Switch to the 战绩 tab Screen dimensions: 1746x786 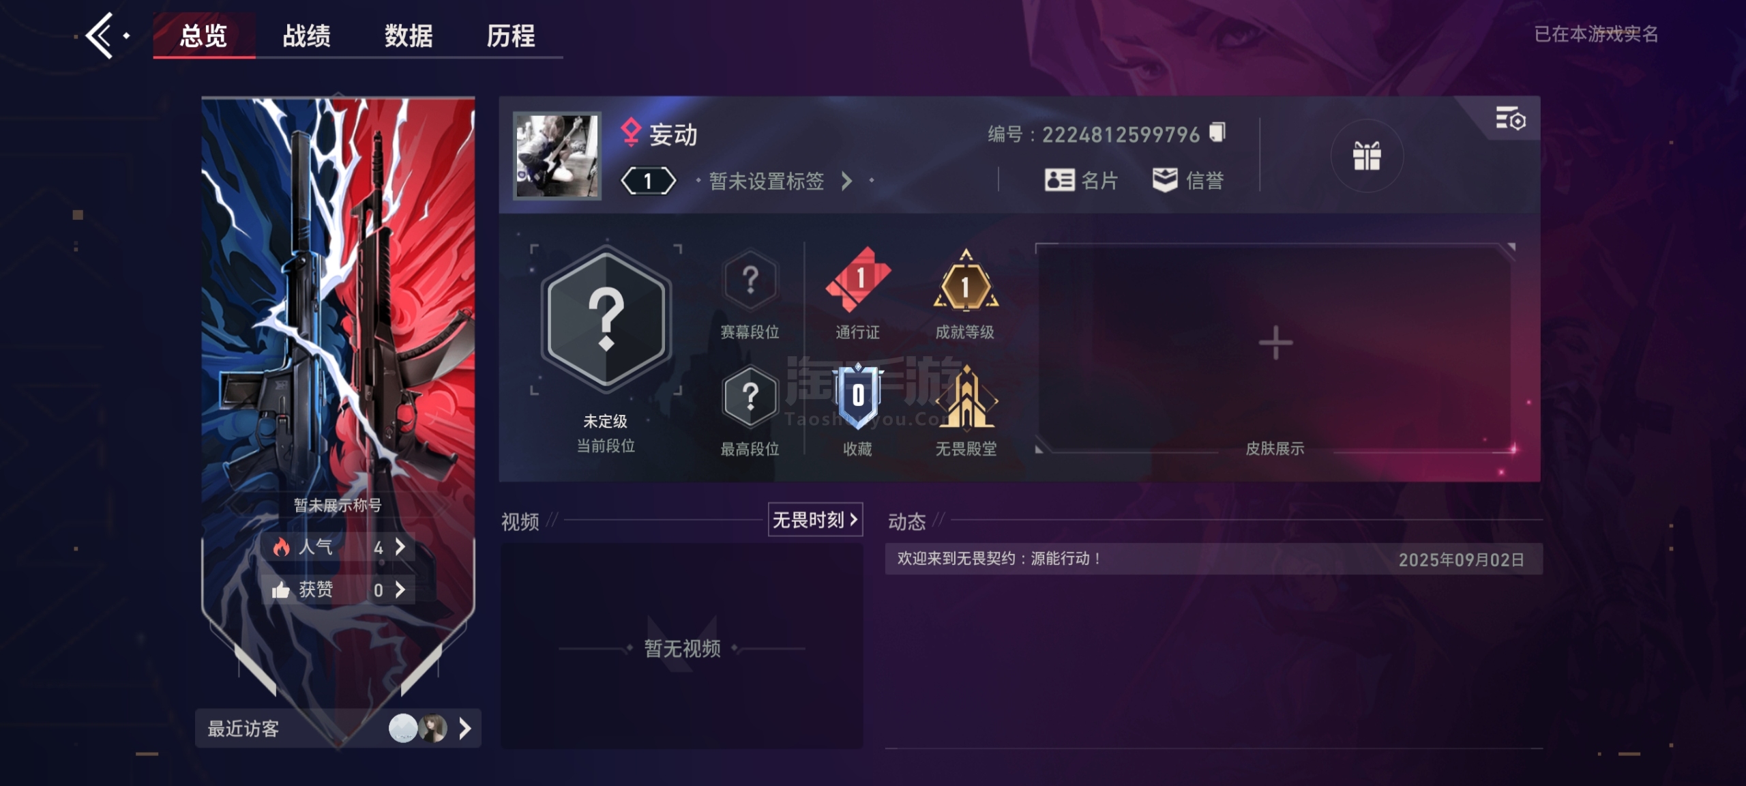tap(306, 35)
